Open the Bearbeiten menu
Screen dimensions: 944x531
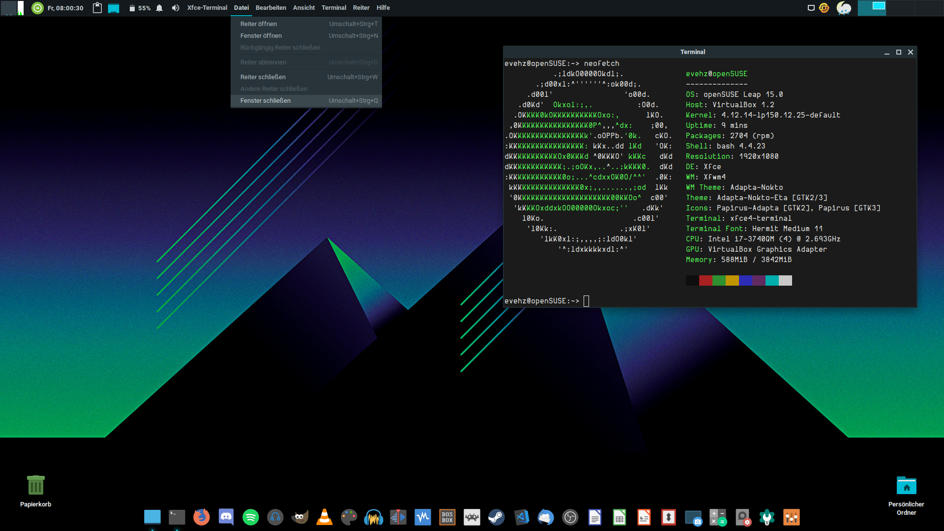click(271, 8)
